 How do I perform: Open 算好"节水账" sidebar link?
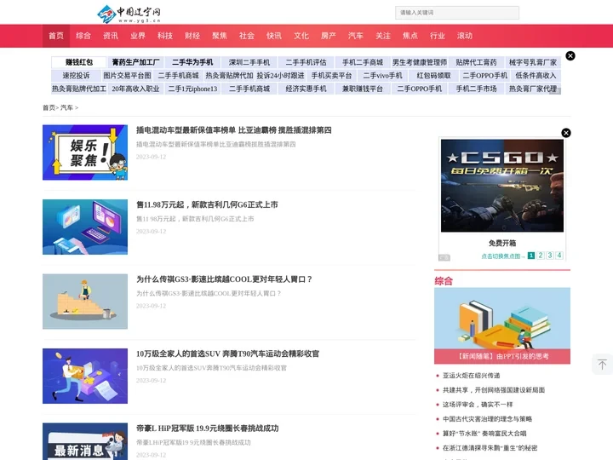coord(484,434)
